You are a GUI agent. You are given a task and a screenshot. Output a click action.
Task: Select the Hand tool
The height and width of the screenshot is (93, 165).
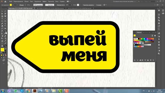pyautogui.click(x=2, y=46)
